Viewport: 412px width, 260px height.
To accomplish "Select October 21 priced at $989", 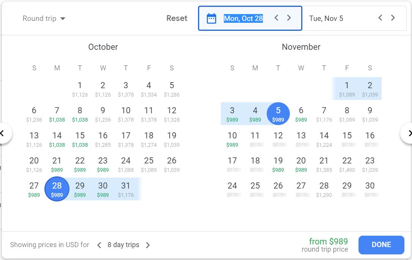I will tap(57, 164).
